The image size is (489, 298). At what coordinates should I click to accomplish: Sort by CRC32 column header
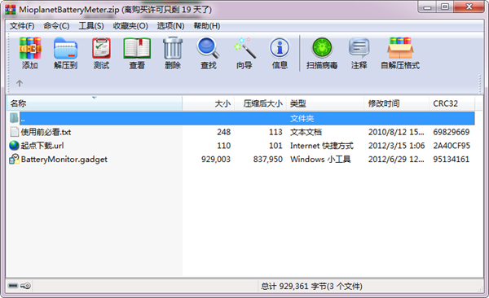[452, 103]
